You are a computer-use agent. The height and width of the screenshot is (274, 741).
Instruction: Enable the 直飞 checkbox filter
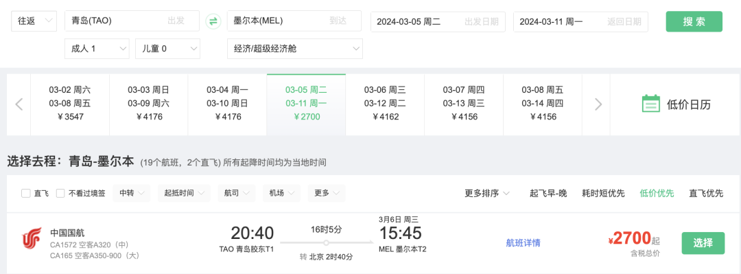click(x=26, y=193)
